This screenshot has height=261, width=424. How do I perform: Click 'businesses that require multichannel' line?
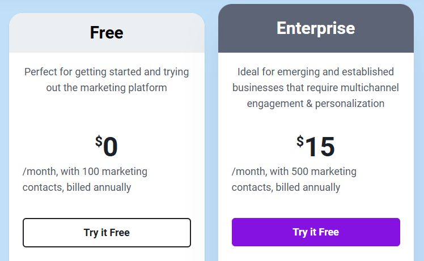coord(316,88)
